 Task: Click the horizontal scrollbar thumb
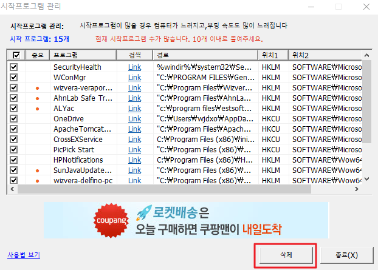pyautogui.click(x=165, y=189)
